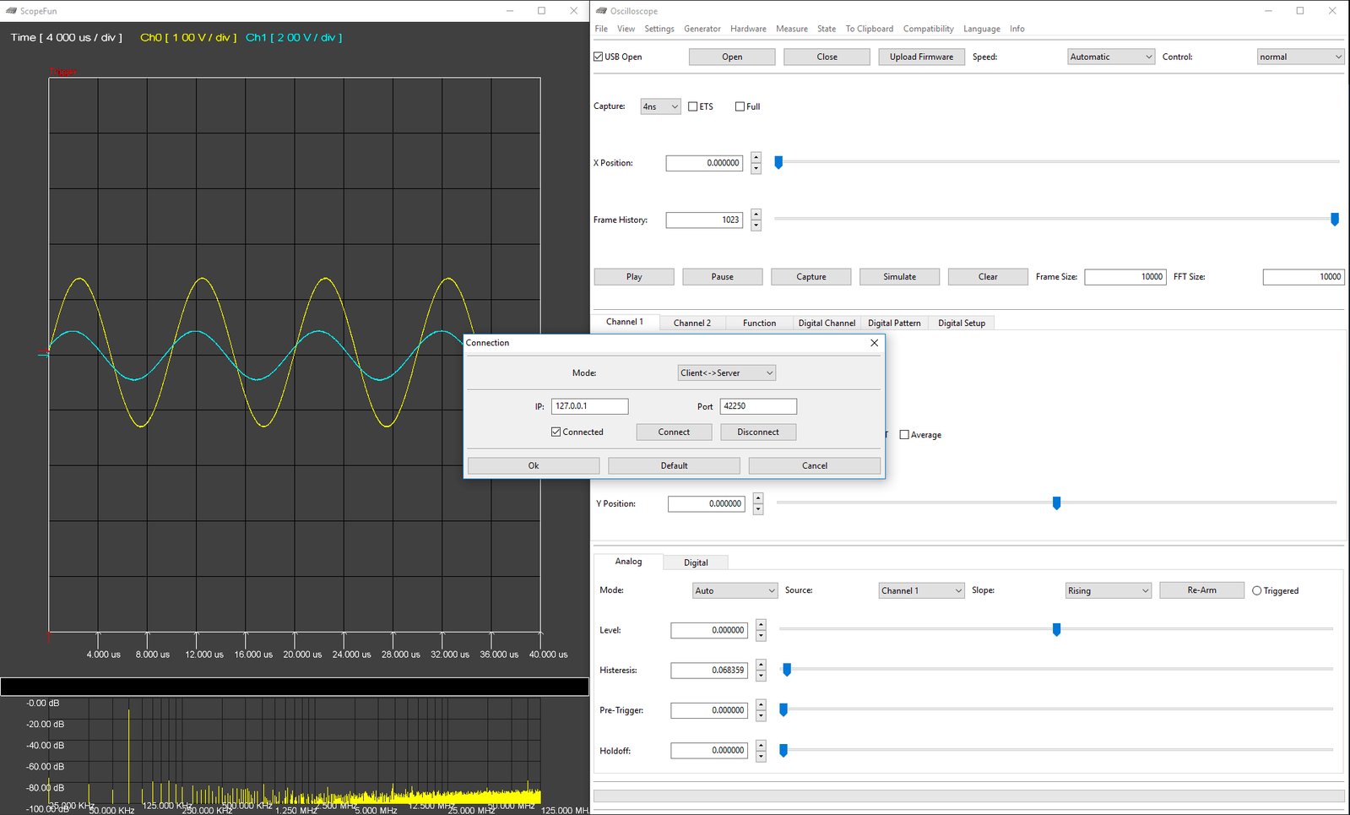Click the Pre-Trigger spinner up arrow

click(x=761, y=705)
